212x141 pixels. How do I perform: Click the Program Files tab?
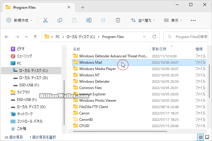click(39, 8)
